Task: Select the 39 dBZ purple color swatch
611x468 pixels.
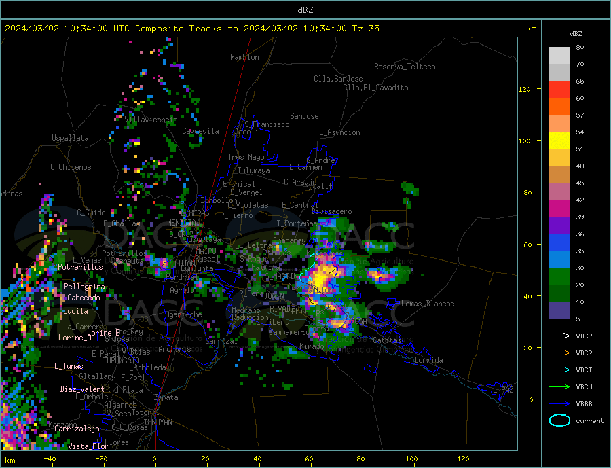Action: coord(559,226)
